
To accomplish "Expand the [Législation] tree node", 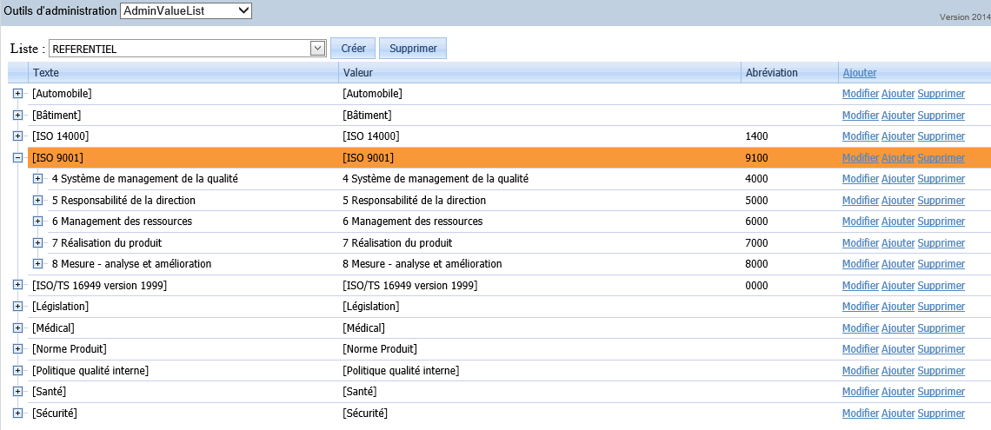I will (x=17, y=307).
